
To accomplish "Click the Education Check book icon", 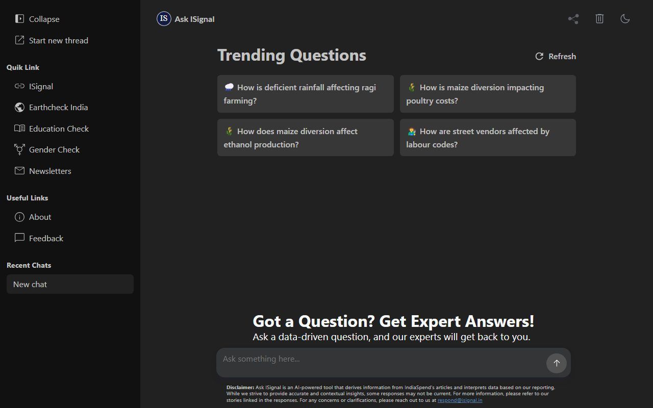I will 19,129.
